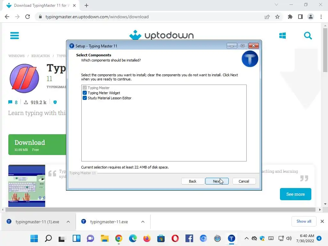Click the comments speech bubble icon

click(10, 102)
